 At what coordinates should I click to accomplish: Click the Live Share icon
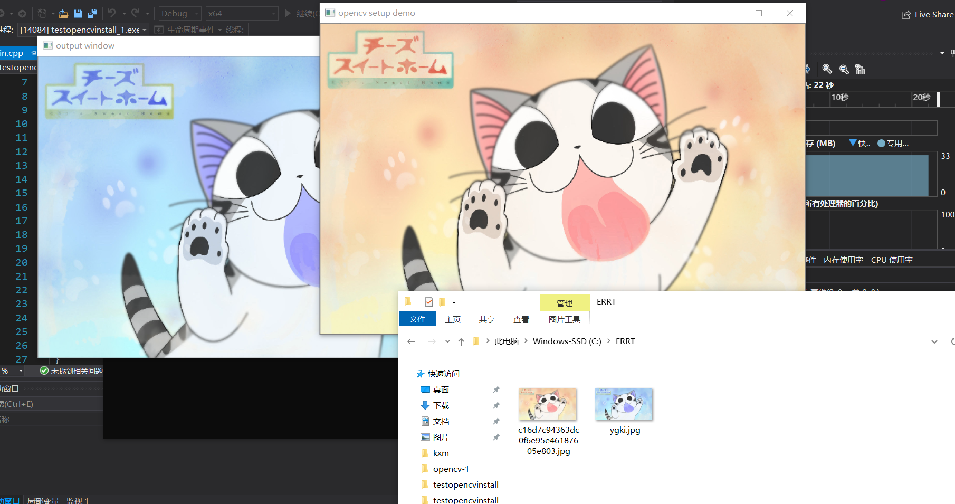coord(906,15)
